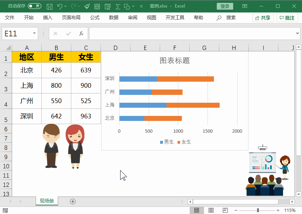
Task: Expand the formula bar chevron
Action: pos(297,33)
